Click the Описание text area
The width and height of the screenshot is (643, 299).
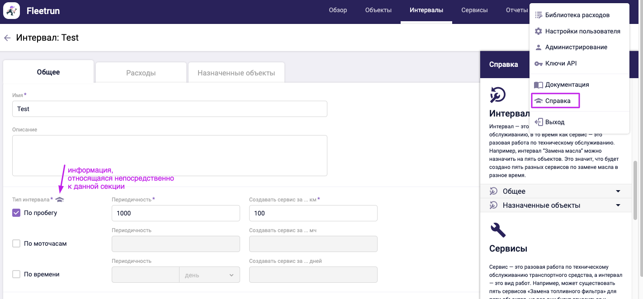170,155
